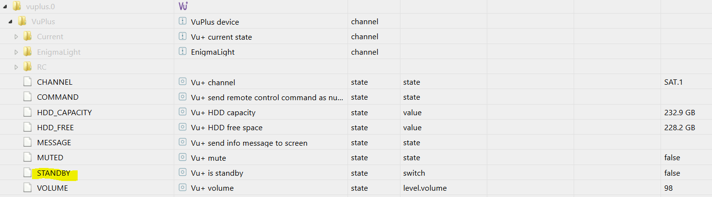Select the HDD_FREE object row

pyautogui.click(x=356, y=127)
